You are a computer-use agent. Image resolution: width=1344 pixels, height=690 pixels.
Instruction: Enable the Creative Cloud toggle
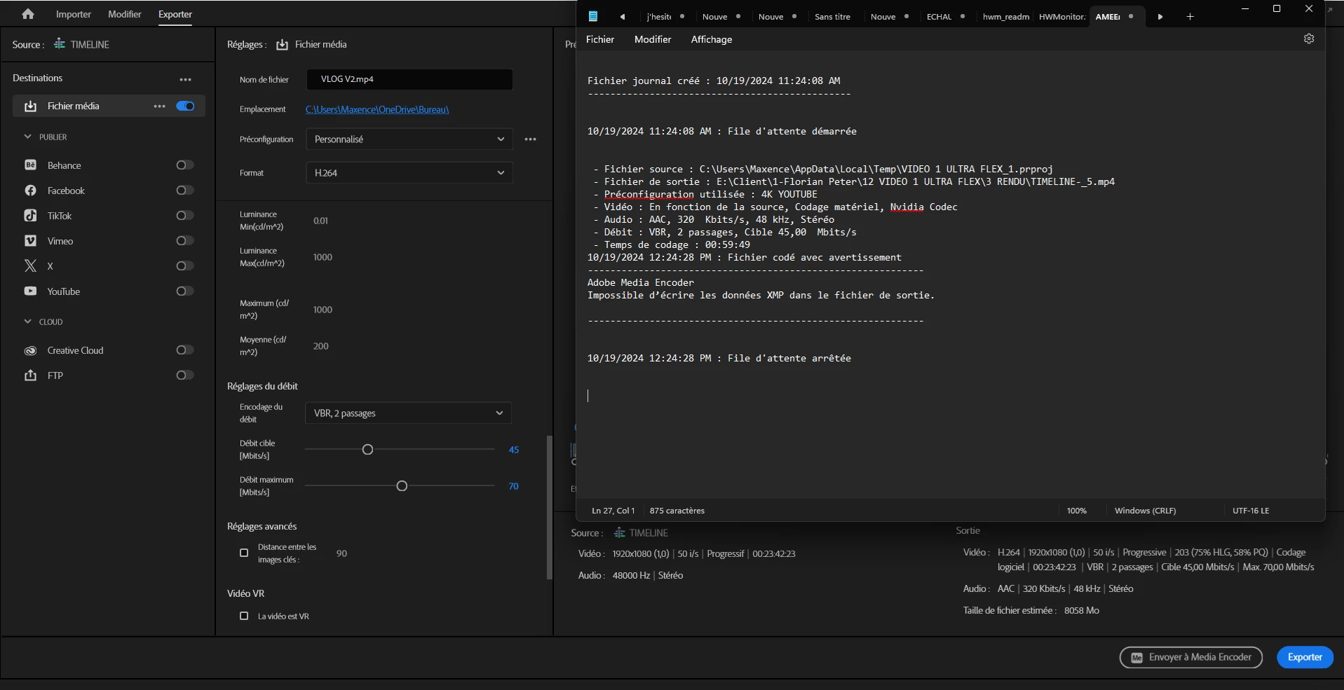point(185,350)
